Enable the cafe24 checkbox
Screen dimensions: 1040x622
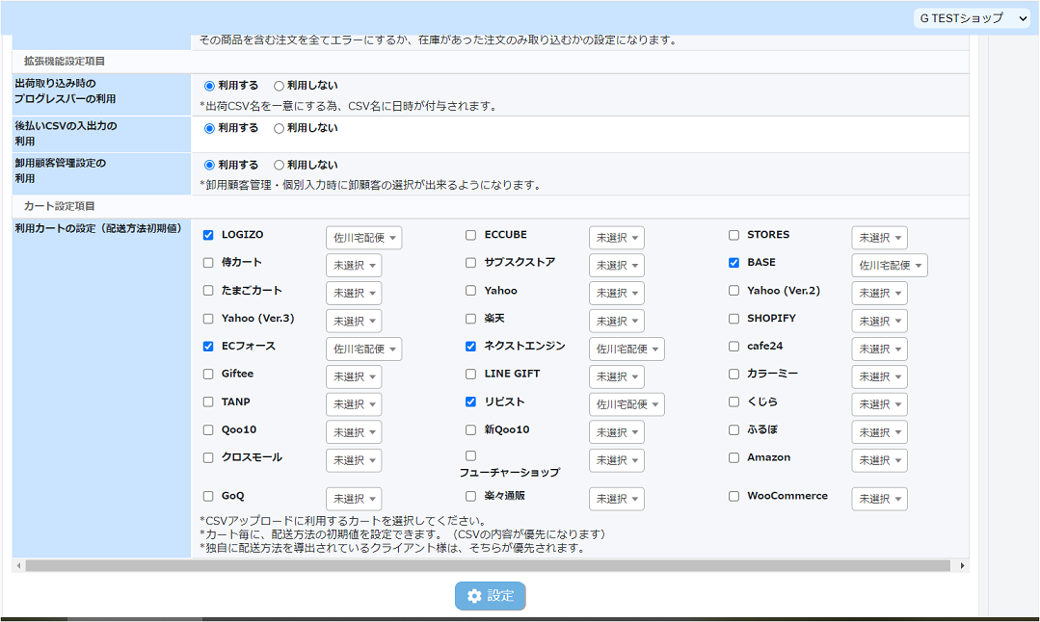click(733, 347)
